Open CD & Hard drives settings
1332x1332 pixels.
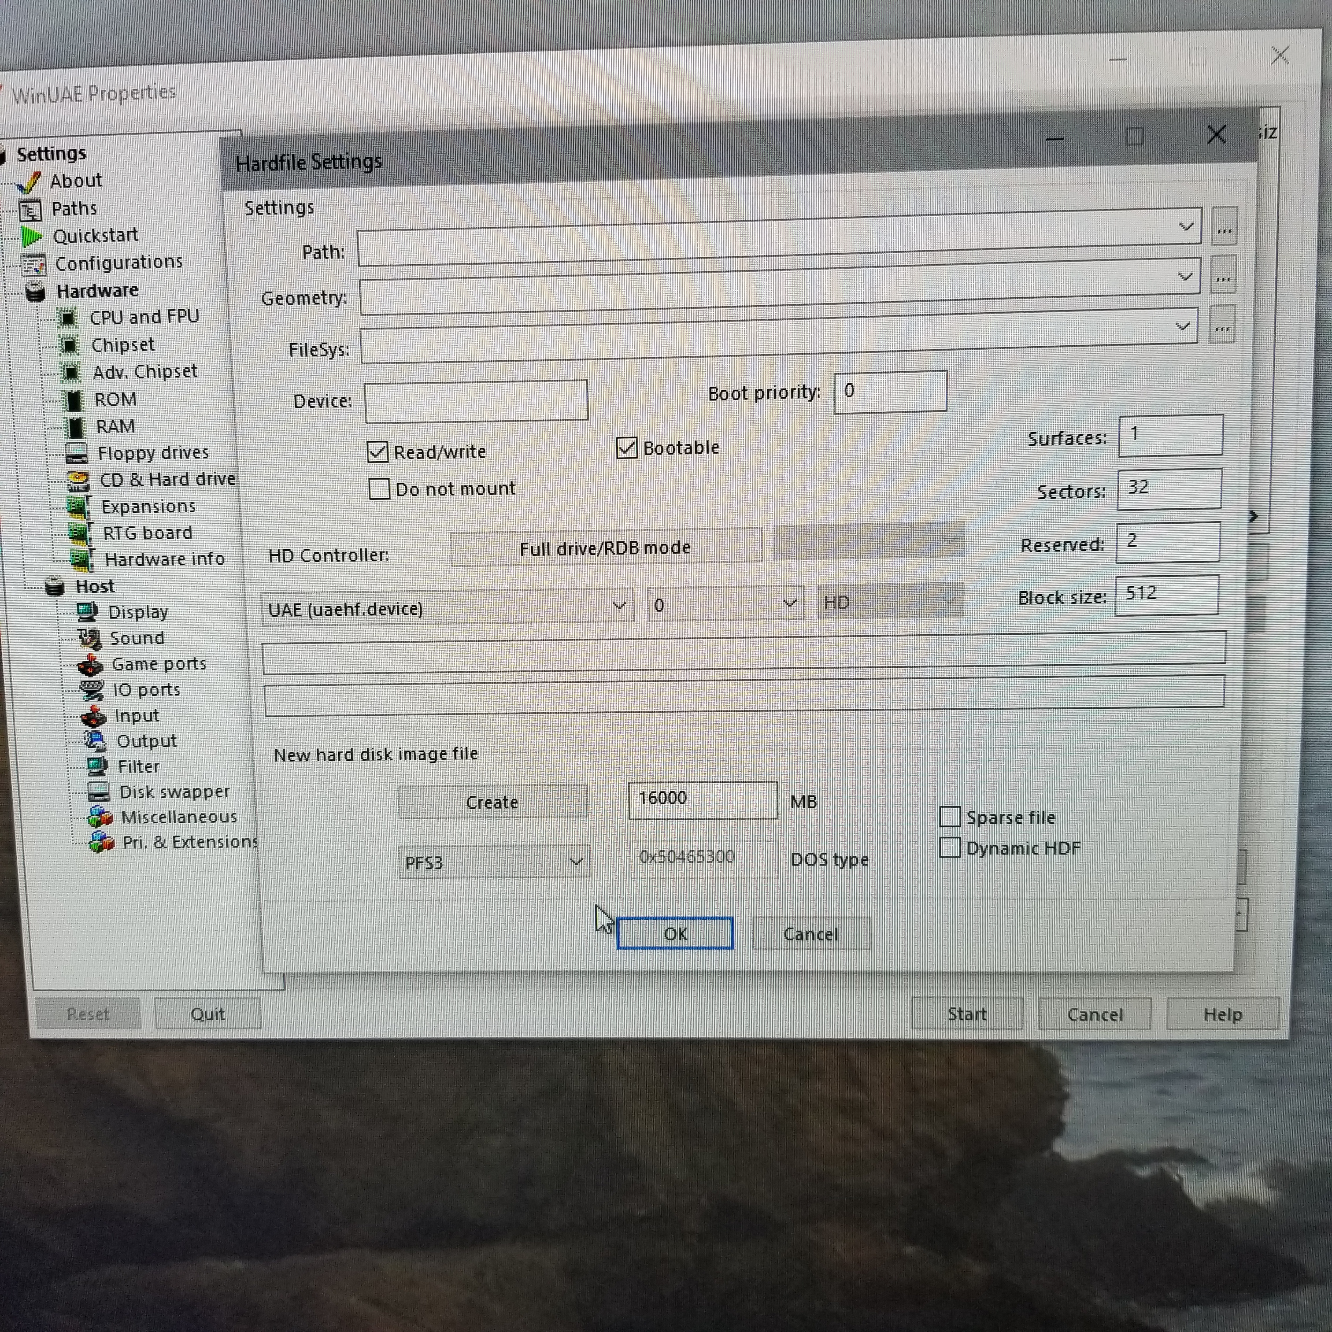[167, 479]
